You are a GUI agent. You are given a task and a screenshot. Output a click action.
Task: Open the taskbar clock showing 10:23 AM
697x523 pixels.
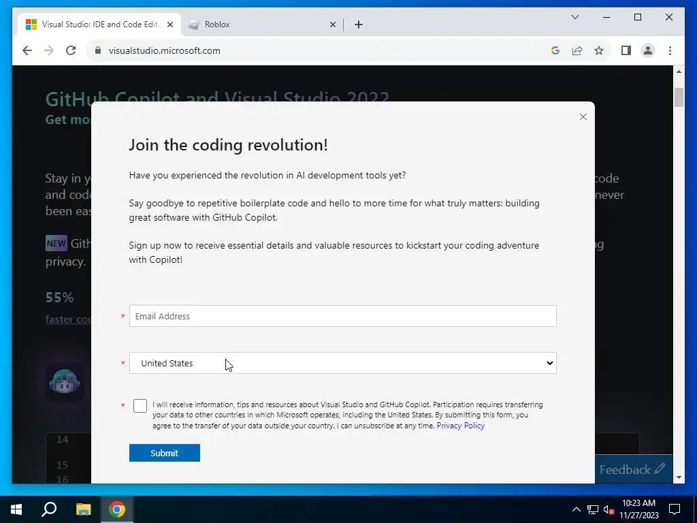click(638, 509)
